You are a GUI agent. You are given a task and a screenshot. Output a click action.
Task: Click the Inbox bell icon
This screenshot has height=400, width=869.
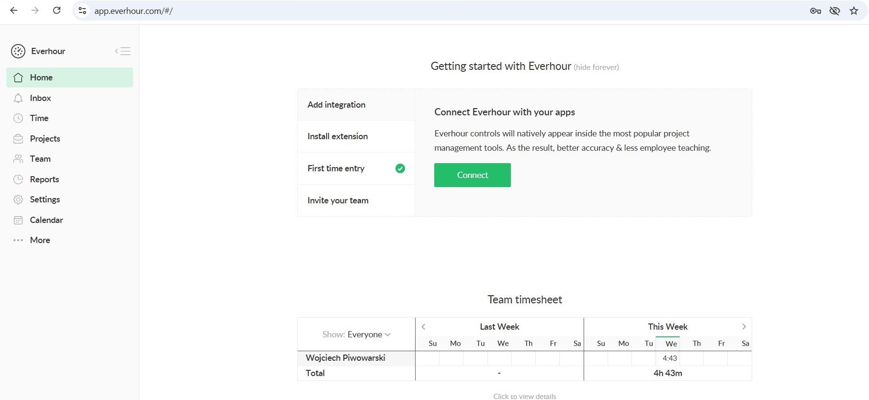pos(18,98)
